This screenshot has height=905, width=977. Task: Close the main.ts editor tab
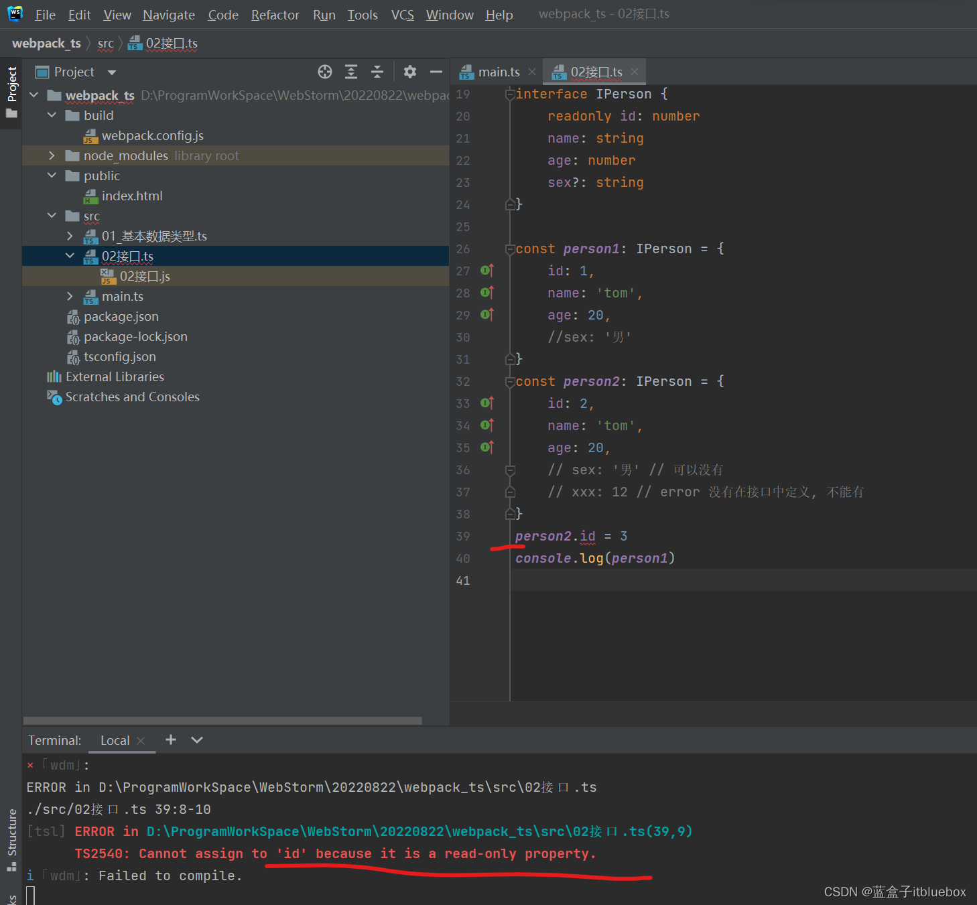tap(532, 72)
